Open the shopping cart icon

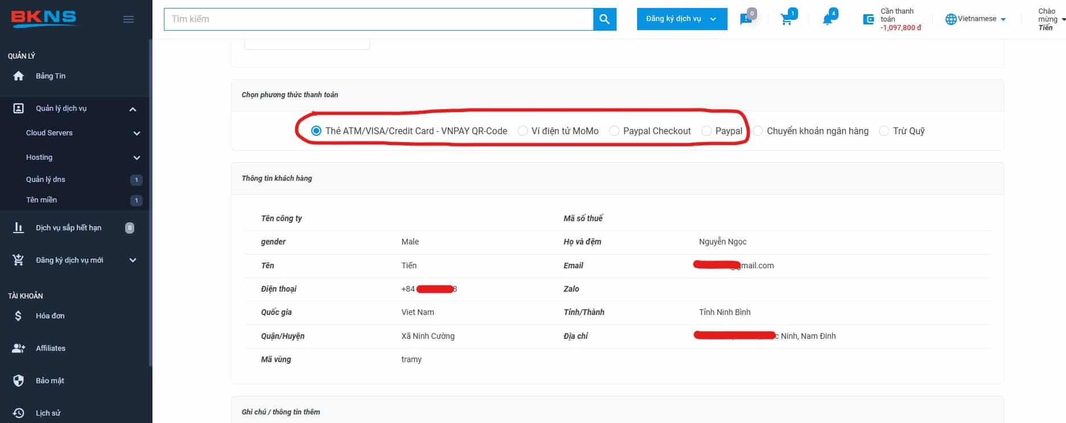point(787,19)
